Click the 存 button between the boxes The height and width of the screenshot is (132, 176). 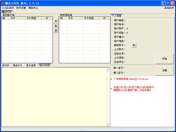coord(56,21)
